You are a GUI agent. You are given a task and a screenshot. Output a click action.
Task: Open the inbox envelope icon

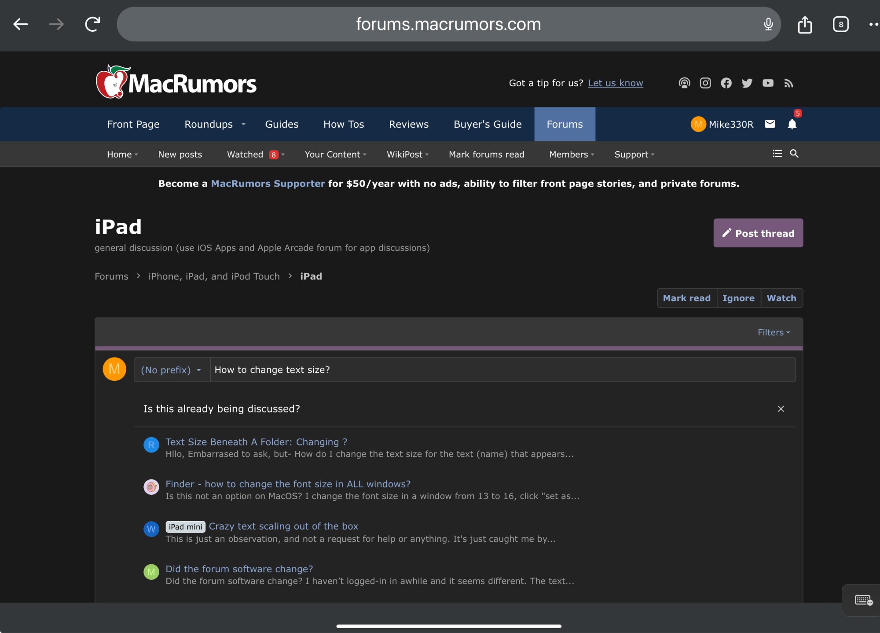click(x=770, y=124)
